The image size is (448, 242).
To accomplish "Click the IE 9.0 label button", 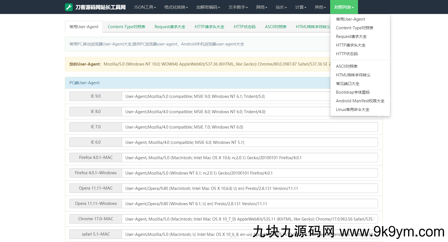I will (x=96, y=96).
